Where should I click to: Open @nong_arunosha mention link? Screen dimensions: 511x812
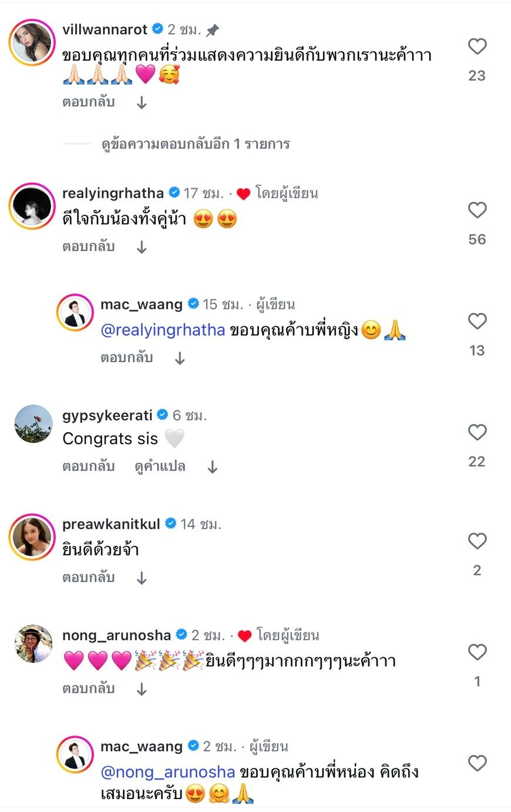[168, 772]
